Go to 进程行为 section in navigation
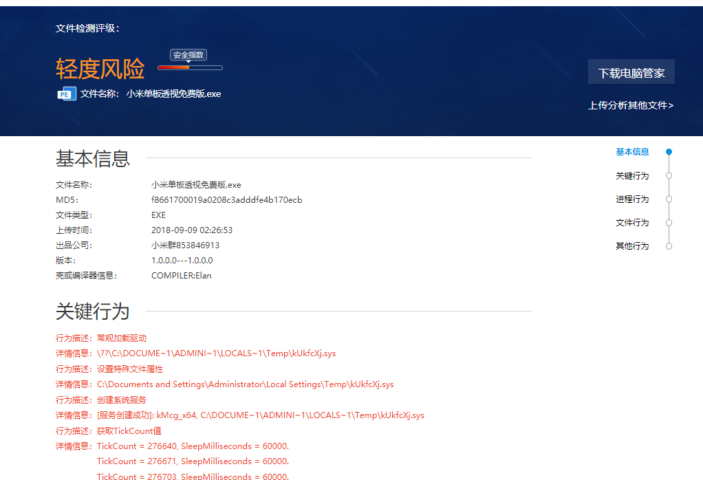This screenshot has width=703, height=480. 632,199
